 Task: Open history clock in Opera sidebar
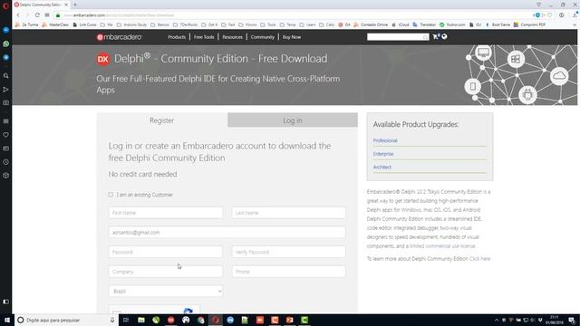tap(6, 162)
